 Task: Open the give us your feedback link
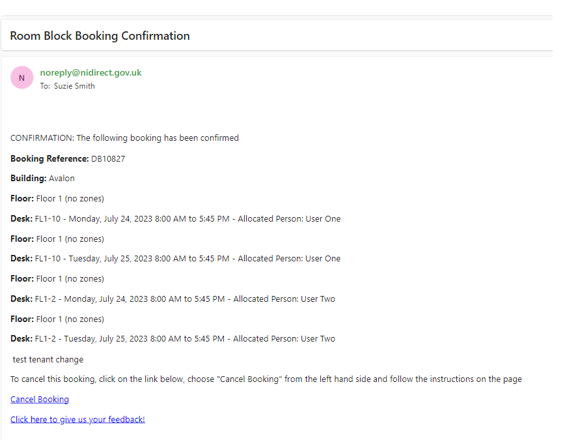(x=77, y=419)
